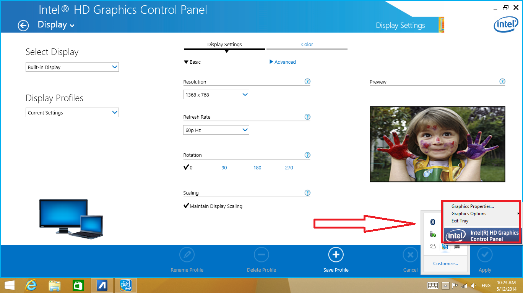Open help for Resolution setting
This screenshot has height=293, width=523.
[307, 81]
